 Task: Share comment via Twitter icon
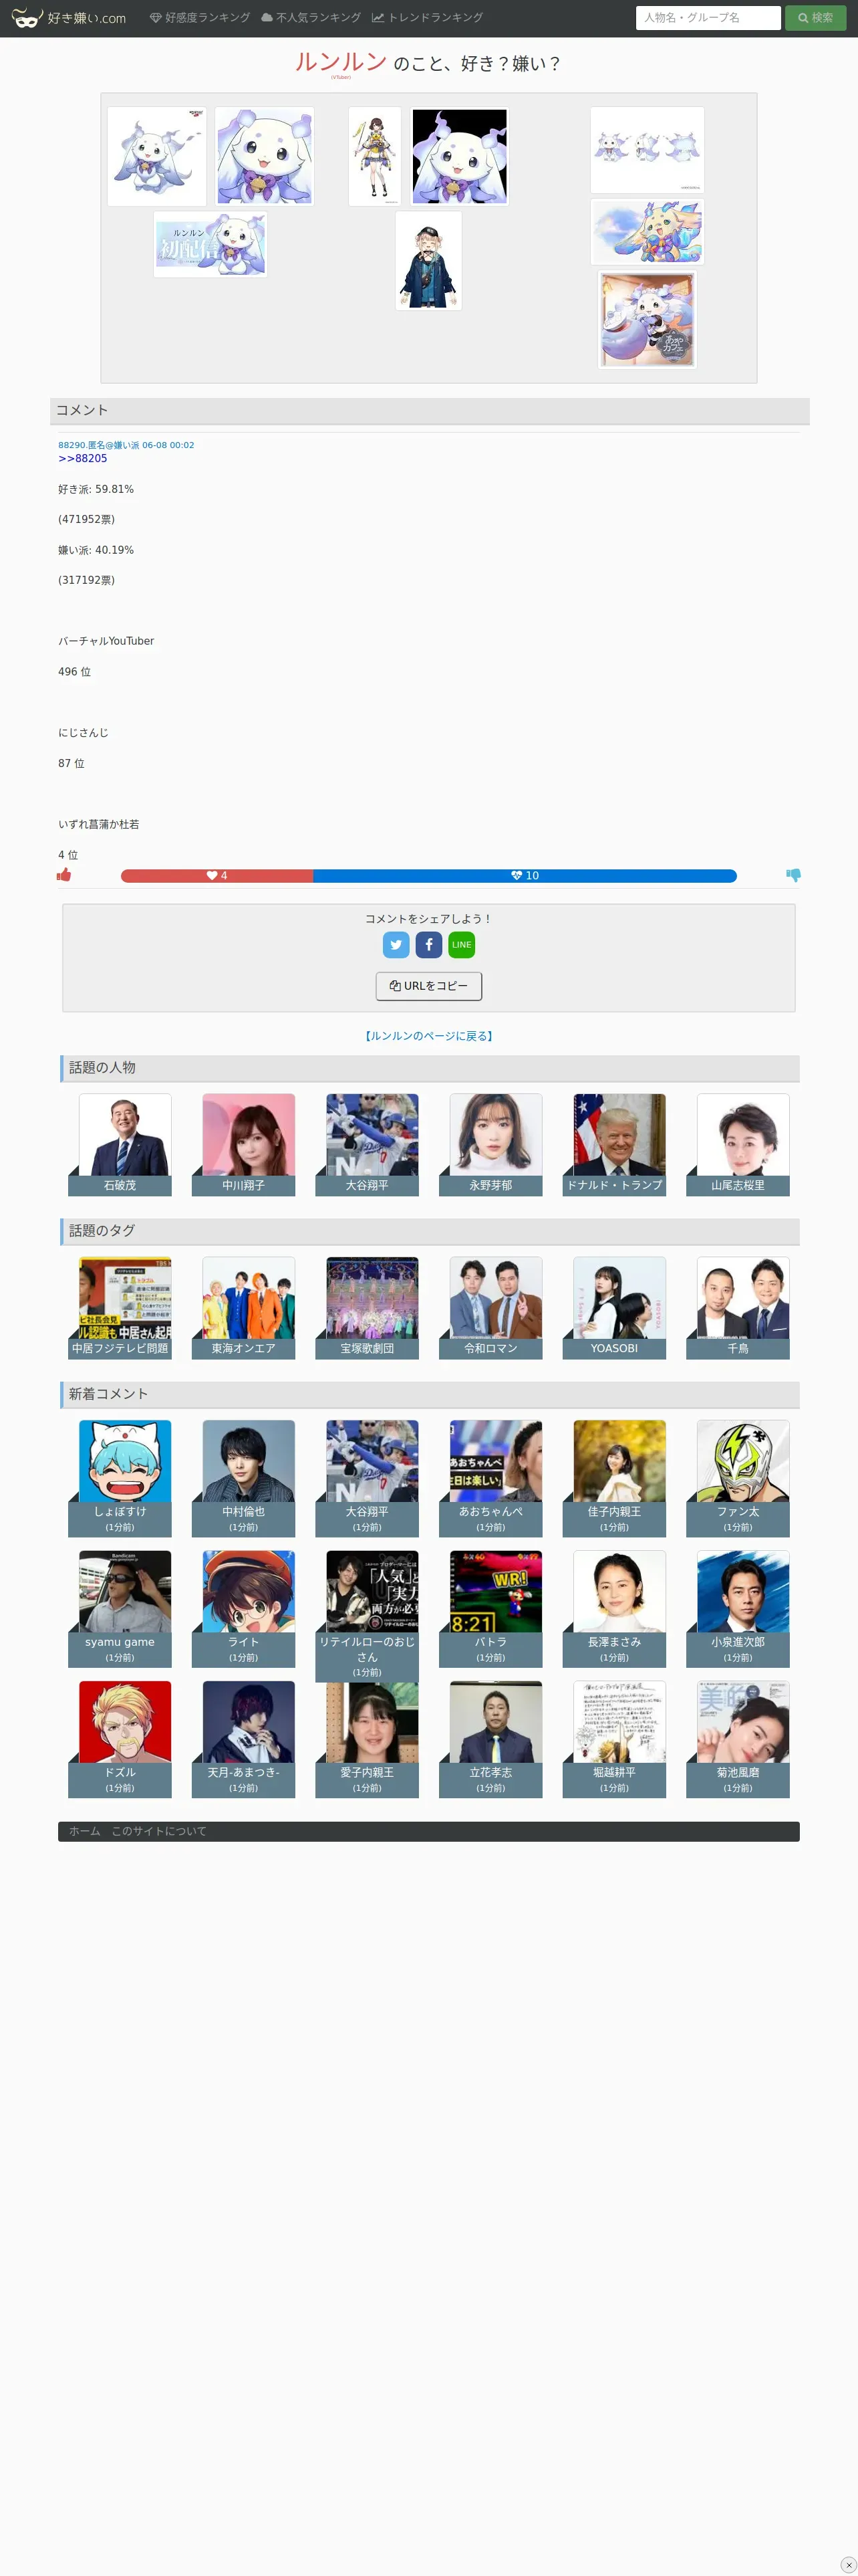click(x=396, y=944)
